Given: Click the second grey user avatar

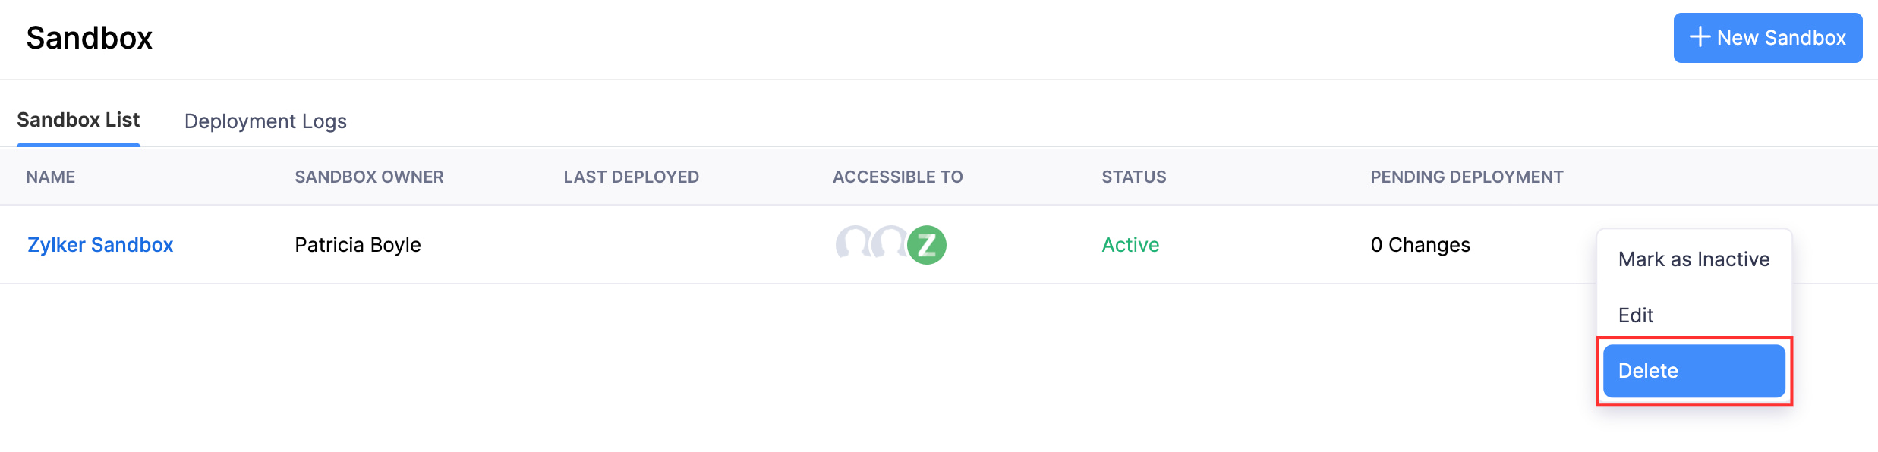Looking at the screenshot, I should pyautogui.click(x=889, y=243).
